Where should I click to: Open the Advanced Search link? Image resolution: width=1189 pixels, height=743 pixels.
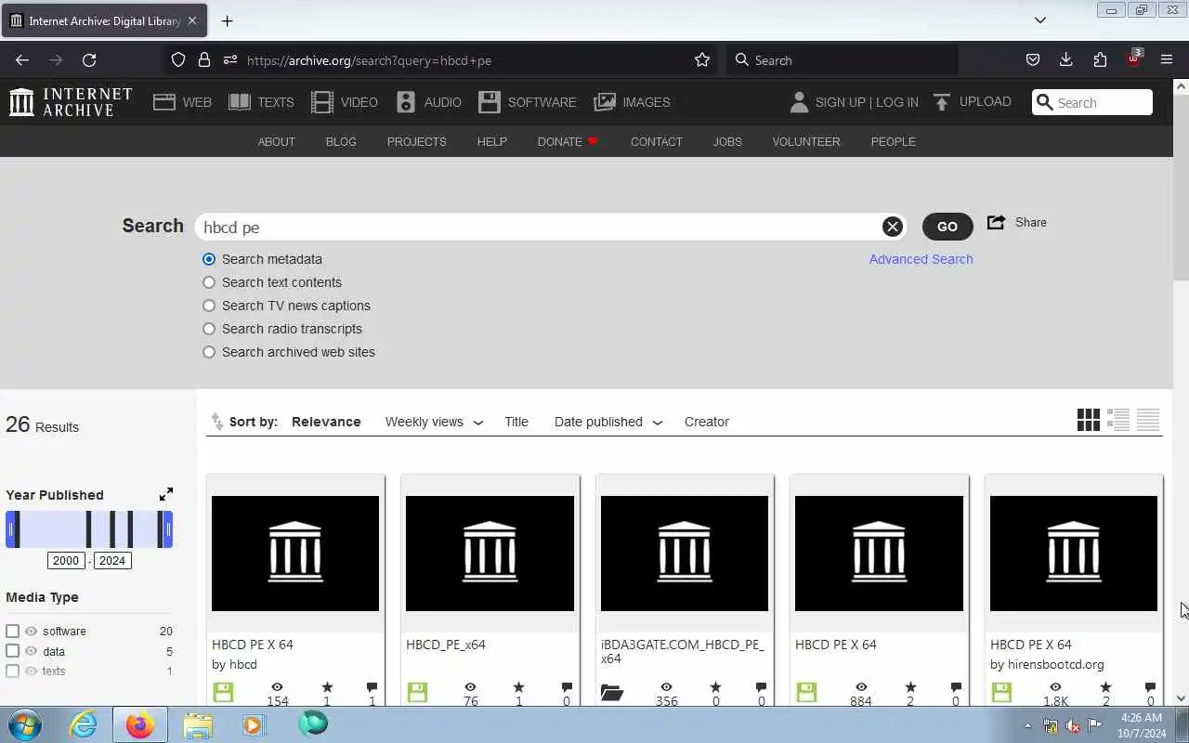click(921, 259)
